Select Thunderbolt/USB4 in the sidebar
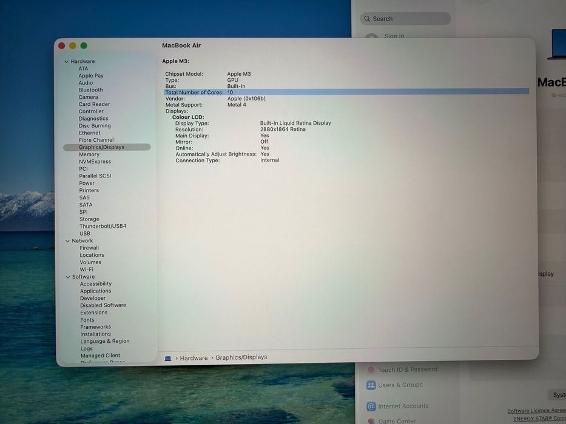 (x=103, y=226)
